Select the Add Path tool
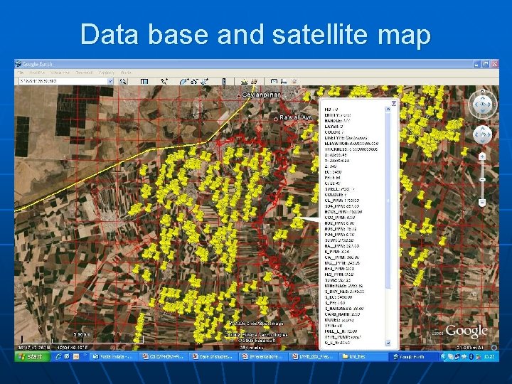The image size is (512, 384). pyautogui.click(x=195, y=81)
